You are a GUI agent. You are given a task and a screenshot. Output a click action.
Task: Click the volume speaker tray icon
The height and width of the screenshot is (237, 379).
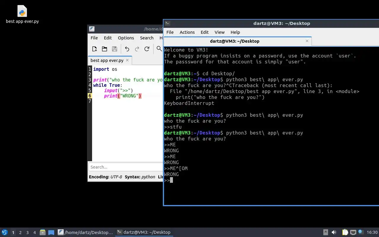tap(334, 232)
